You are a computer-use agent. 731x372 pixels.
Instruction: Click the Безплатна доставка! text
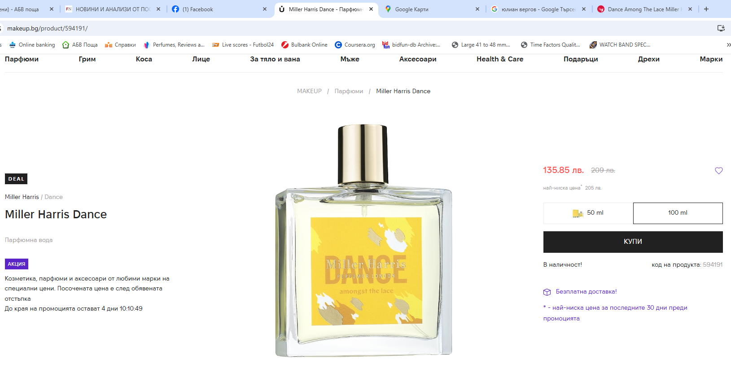586,291
